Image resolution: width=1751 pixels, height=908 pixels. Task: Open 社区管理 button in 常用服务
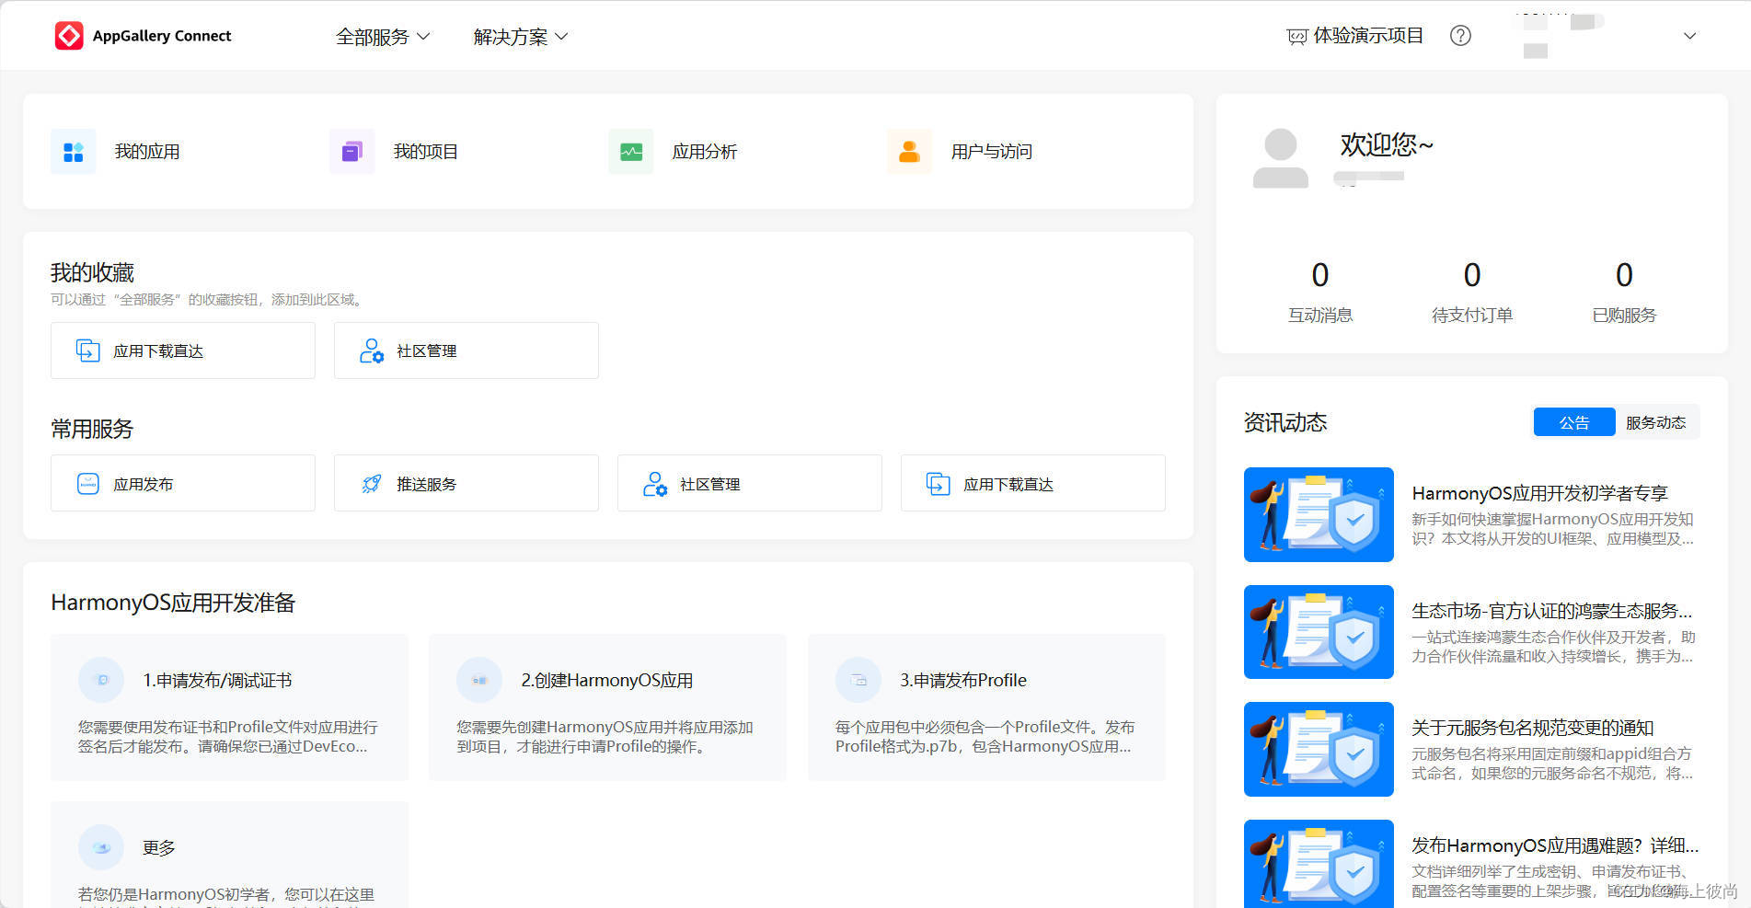point(750,483)
